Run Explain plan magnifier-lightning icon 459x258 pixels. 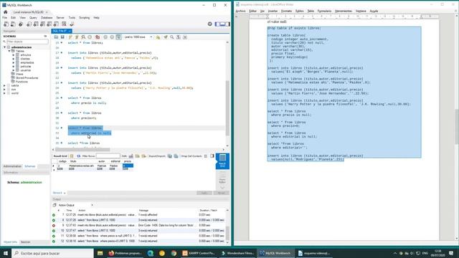coord(83,37)
